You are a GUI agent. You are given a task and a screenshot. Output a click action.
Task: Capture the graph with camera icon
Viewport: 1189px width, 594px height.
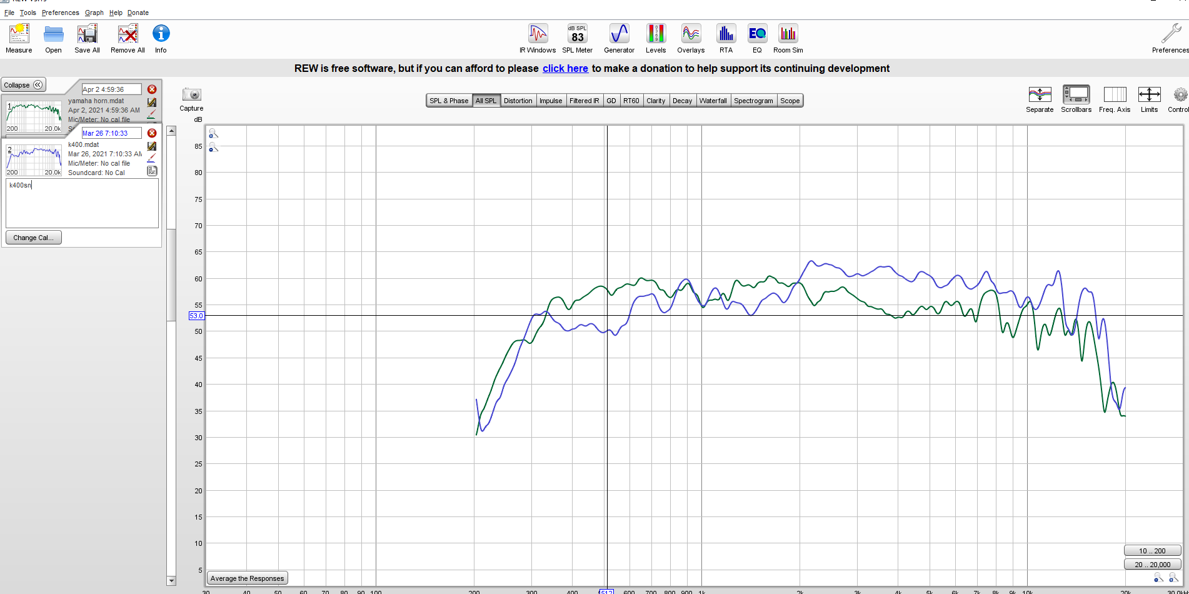[x=191, y=94]
